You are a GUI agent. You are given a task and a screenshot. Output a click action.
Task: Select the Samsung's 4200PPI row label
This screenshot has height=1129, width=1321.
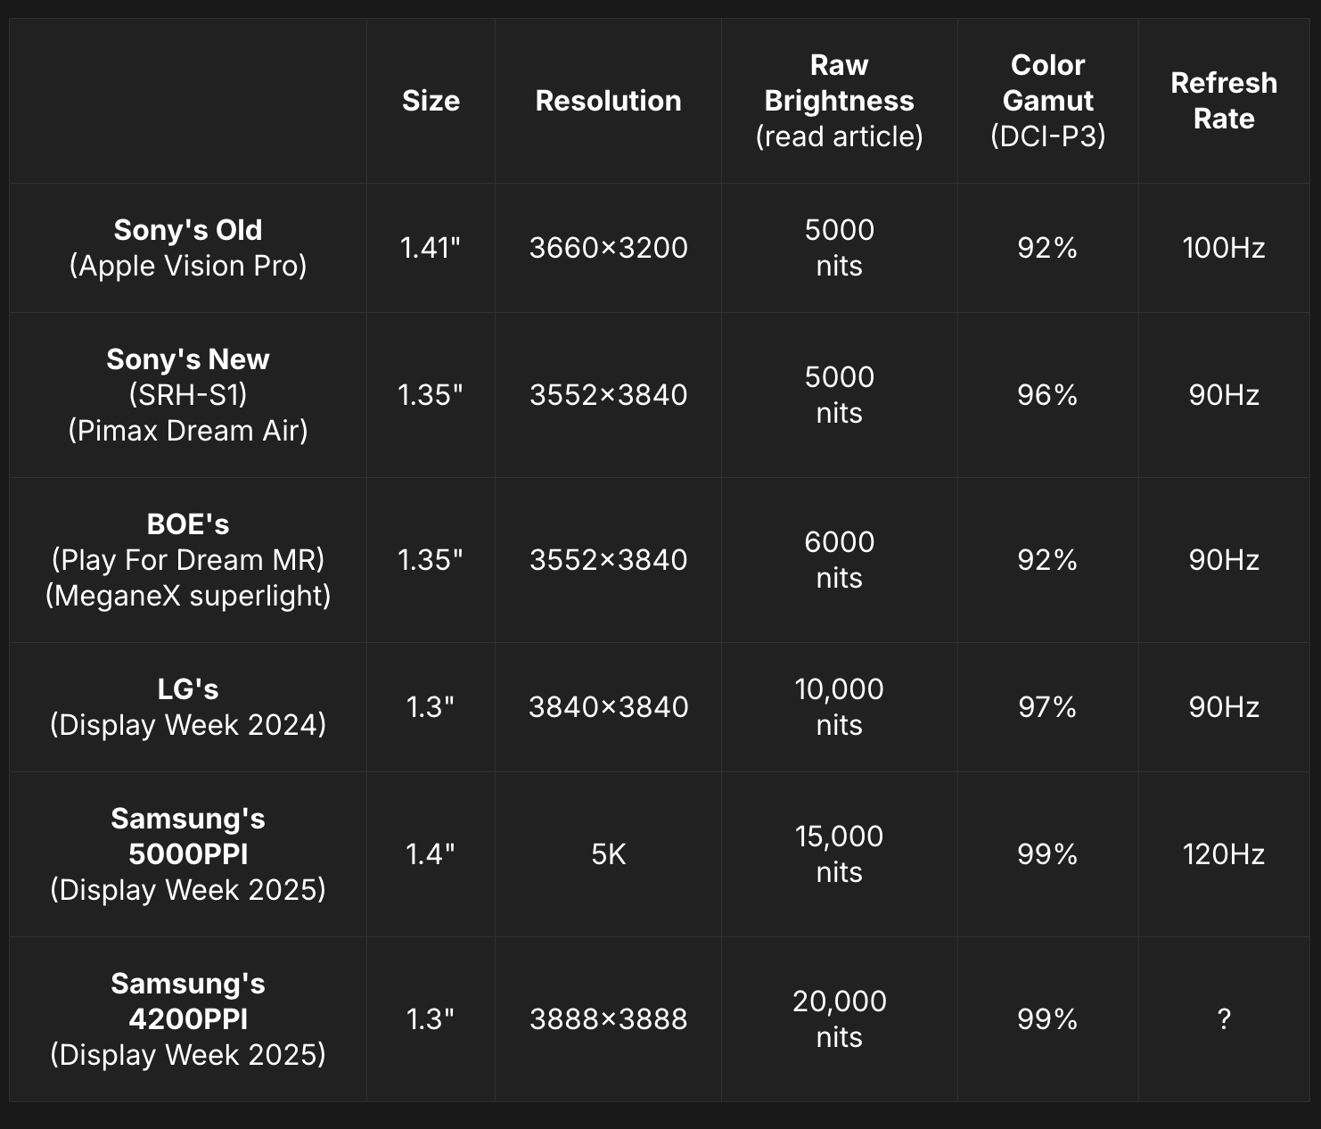click(x=188, y=1019)
